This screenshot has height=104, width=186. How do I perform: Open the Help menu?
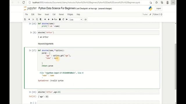coord(78,14)
